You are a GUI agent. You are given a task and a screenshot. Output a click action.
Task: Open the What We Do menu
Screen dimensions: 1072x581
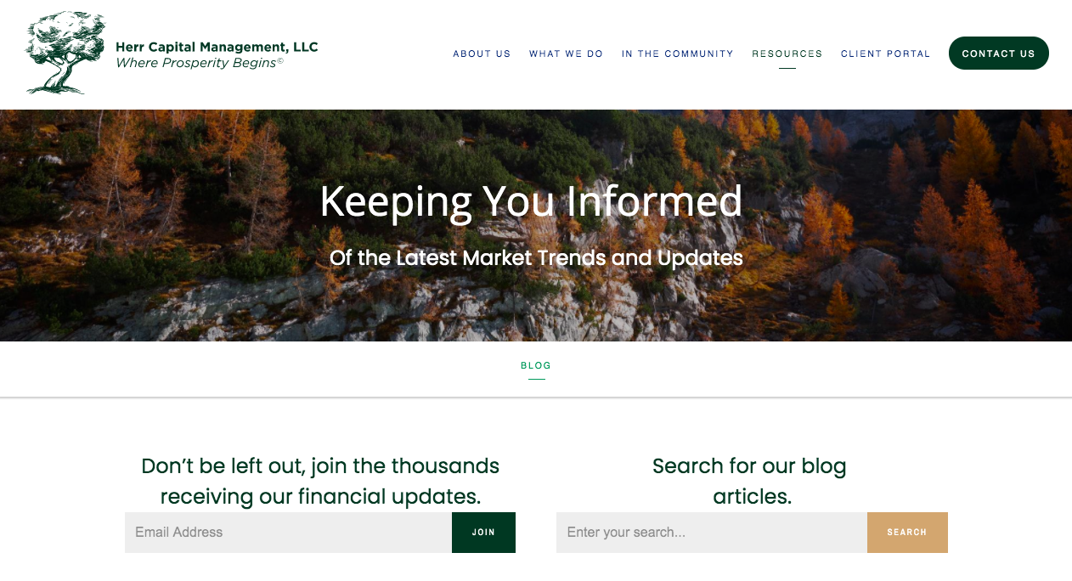tap(566, 54)
